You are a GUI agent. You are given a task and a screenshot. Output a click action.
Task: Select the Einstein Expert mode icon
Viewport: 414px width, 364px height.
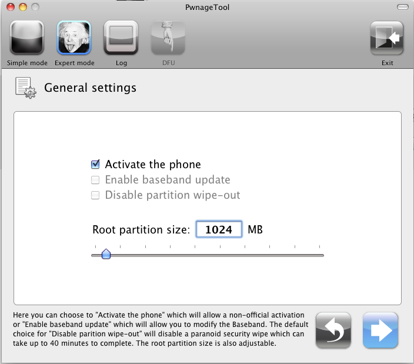pyautogui.click(x=74, y=38)
